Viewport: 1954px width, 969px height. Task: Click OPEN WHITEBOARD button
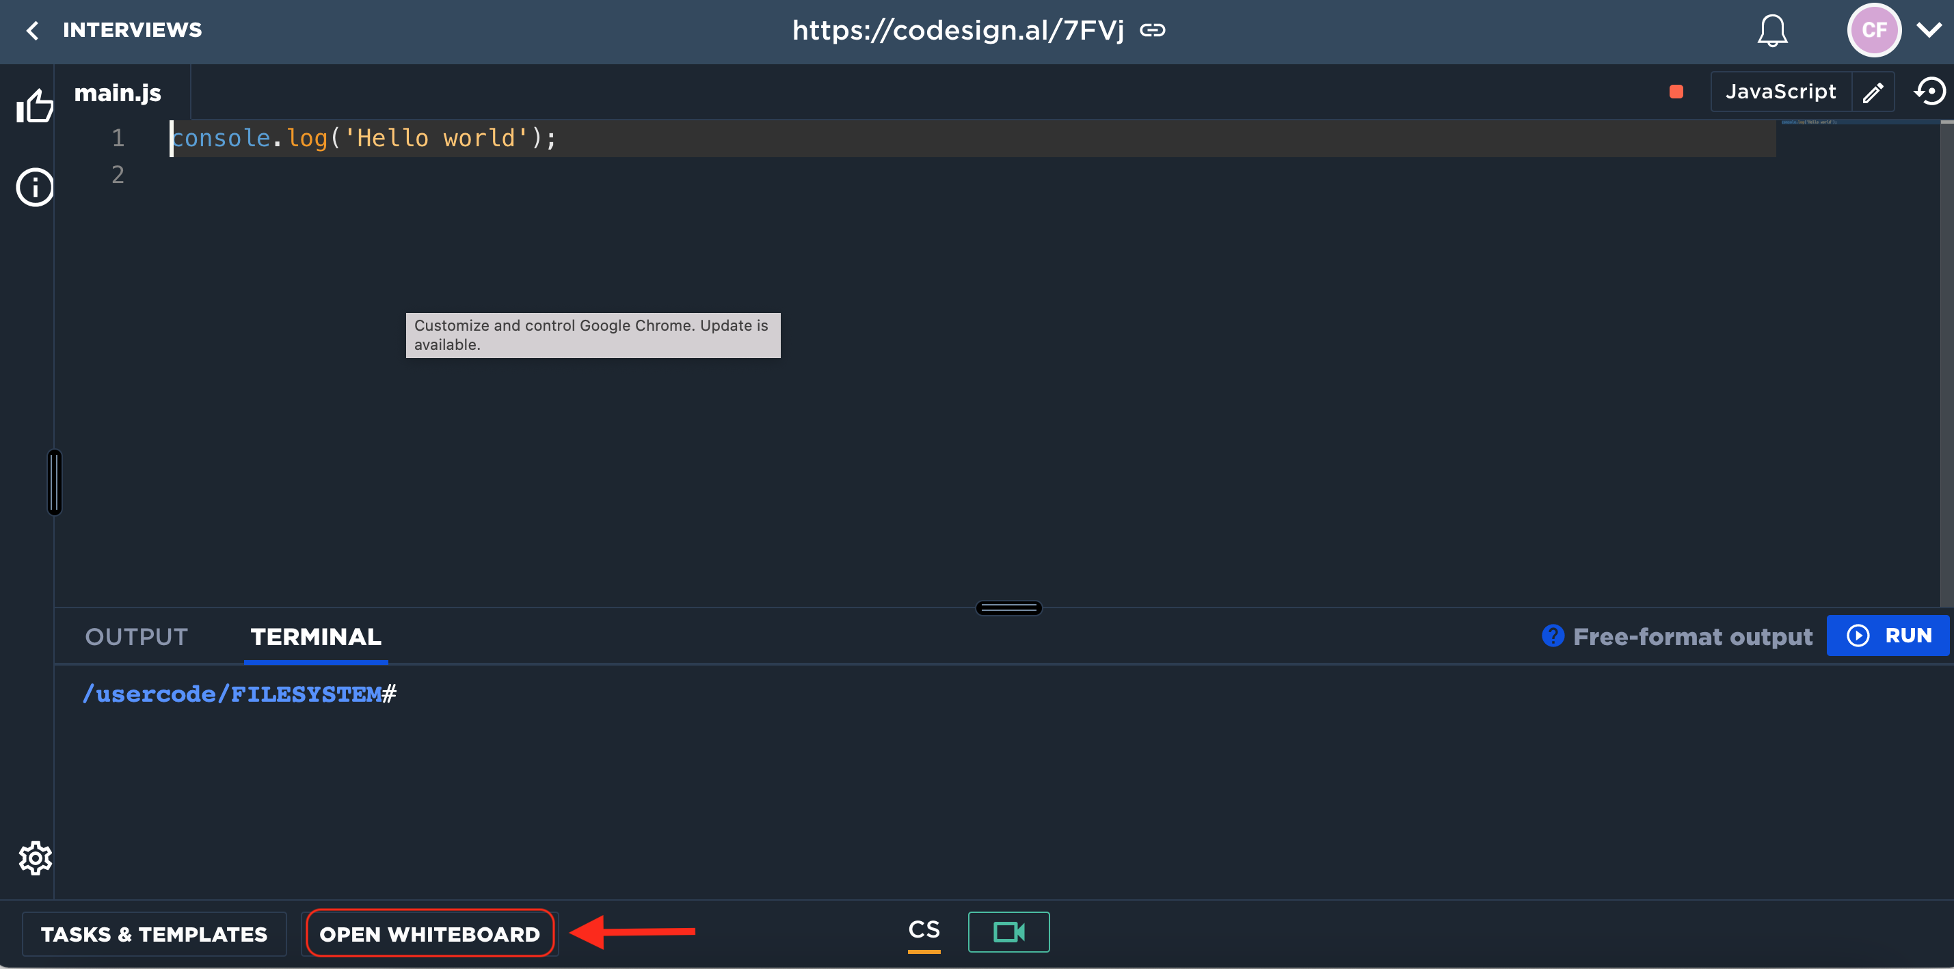(x=429, y=933)
